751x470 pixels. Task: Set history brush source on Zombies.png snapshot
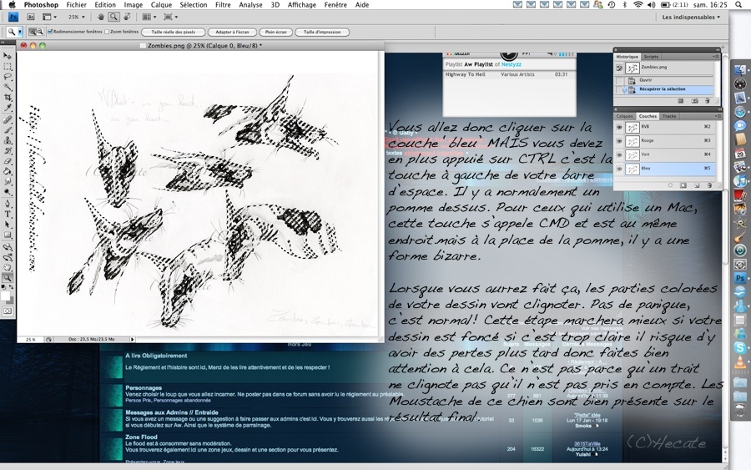point(619,68)
